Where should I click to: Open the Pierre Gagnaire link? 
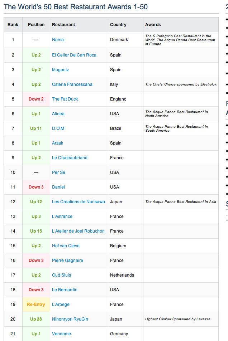click(67, 260)
